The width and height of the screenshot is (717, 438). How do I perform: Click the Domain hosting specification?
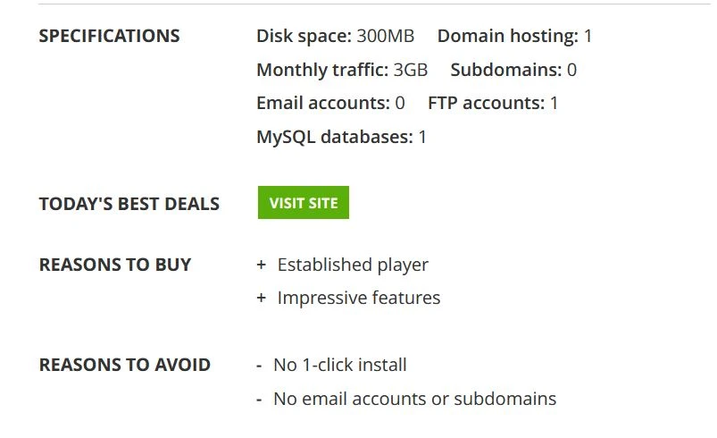click(x=514, y=36)
